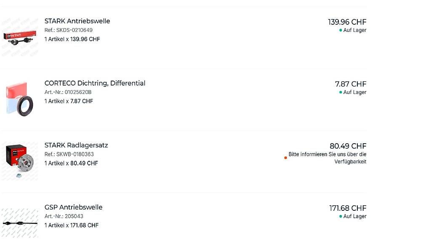Open the CORTECO Dichtring, Differential title
The height and width of the screenshot is (241, 431).
95,83
